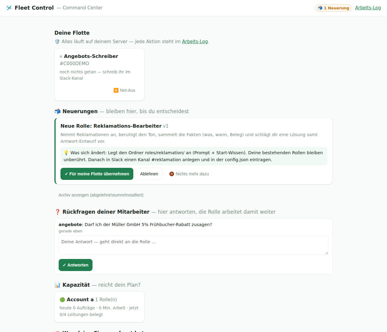Viewport: 387px width, 332px height.
Task: Click the shield icon under Deine Flotte
Action: click(57, 42)
